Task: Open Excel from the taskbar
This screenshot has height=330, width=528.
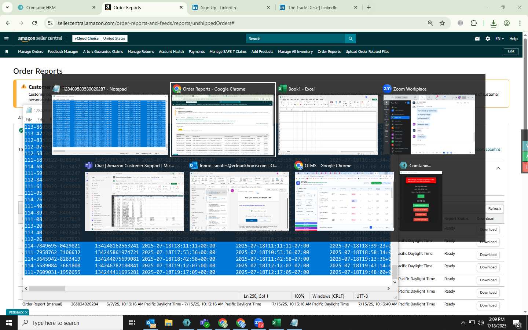Action: [276, 323]
